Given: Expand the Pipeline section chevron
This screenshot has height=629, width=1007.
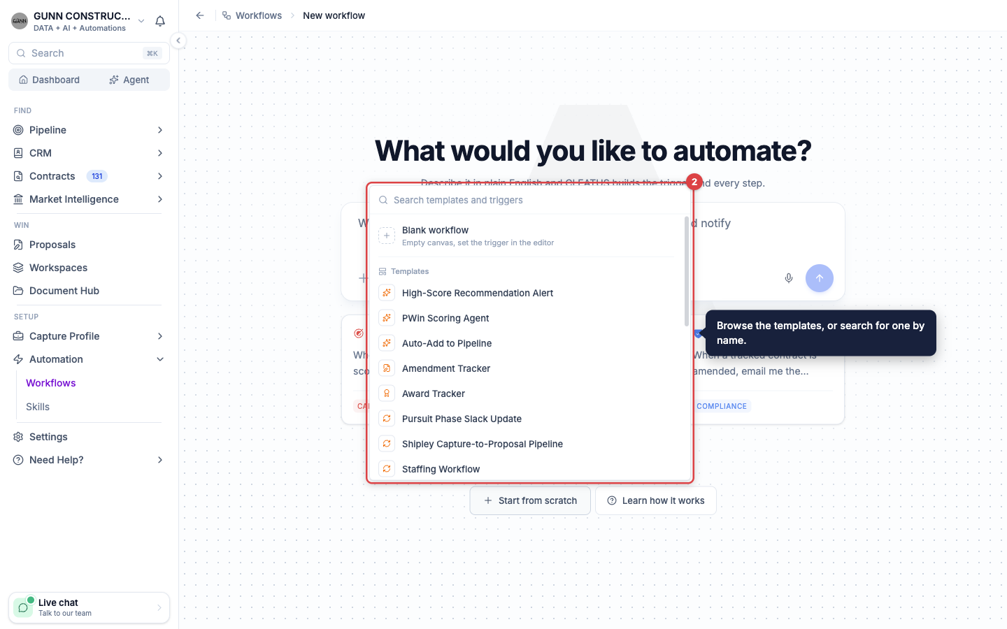Looking at the screenshot, I should coord(160,130).
